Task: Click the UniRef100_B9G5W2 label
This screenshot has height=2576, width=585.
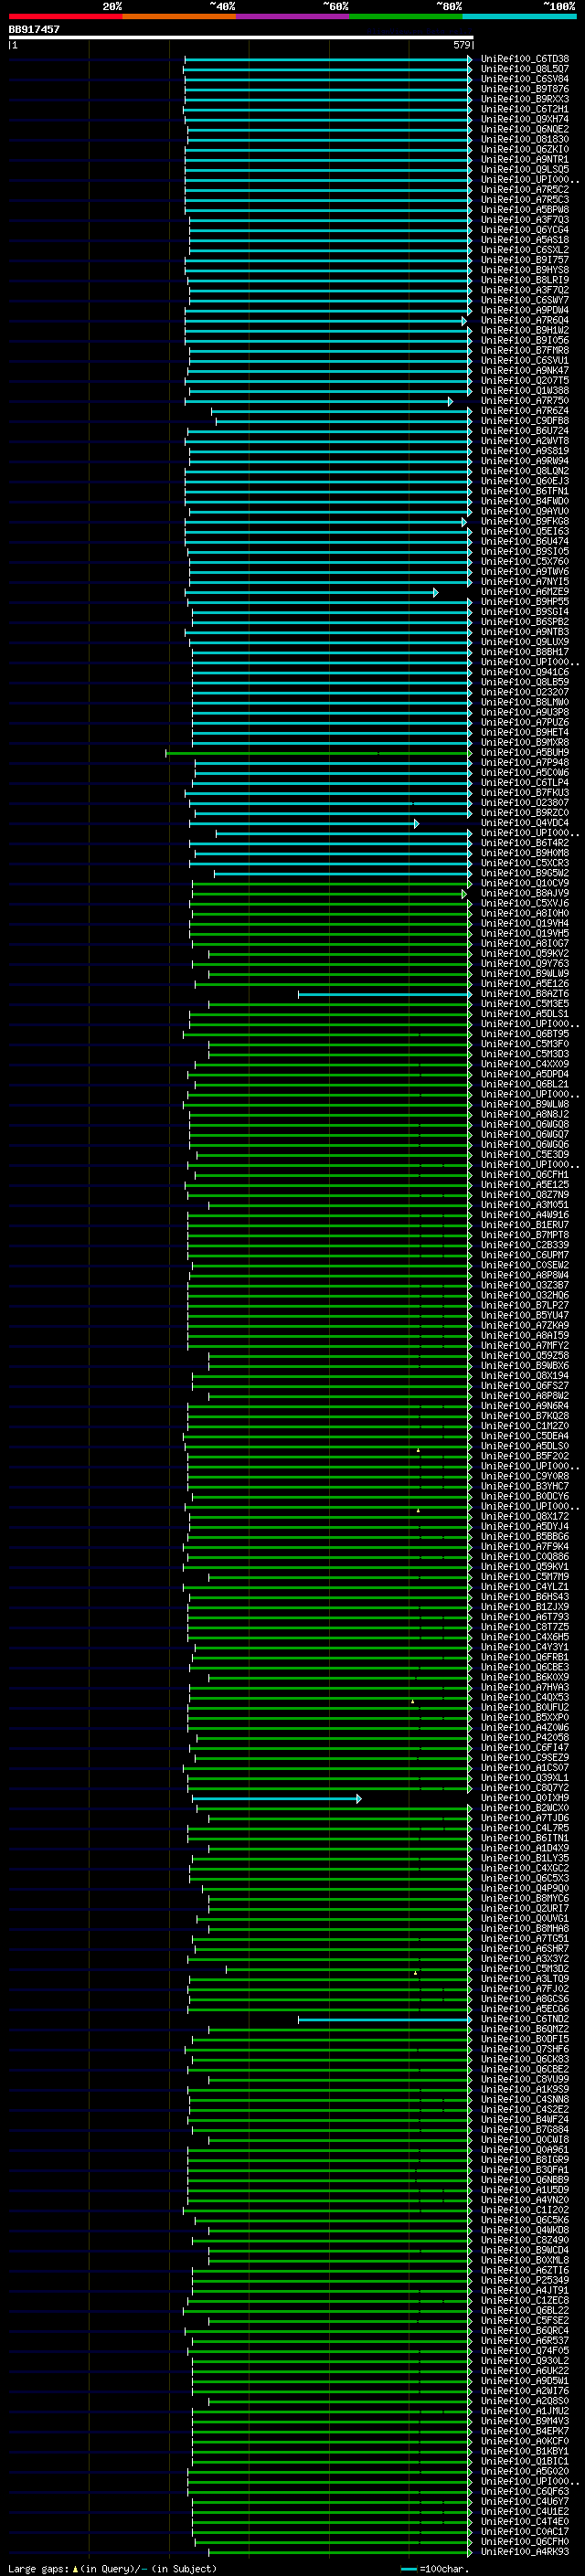Action: tap(525, 873)
